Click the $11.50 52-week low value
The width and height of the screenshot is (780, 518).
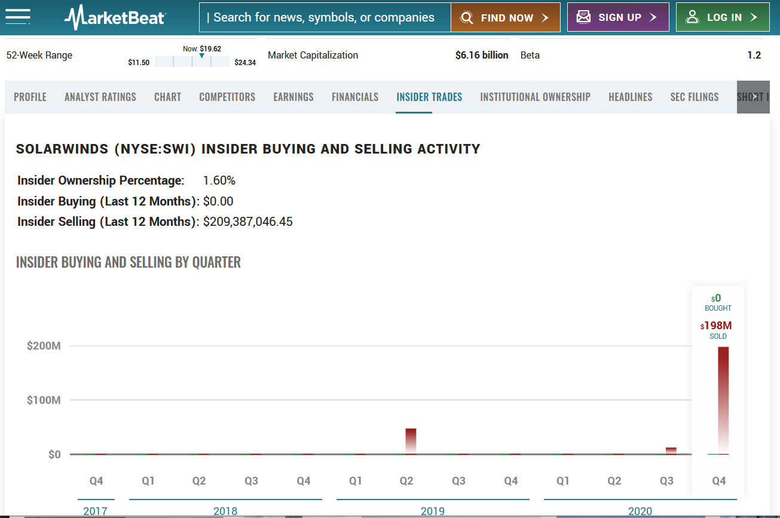tap(139, 62)
